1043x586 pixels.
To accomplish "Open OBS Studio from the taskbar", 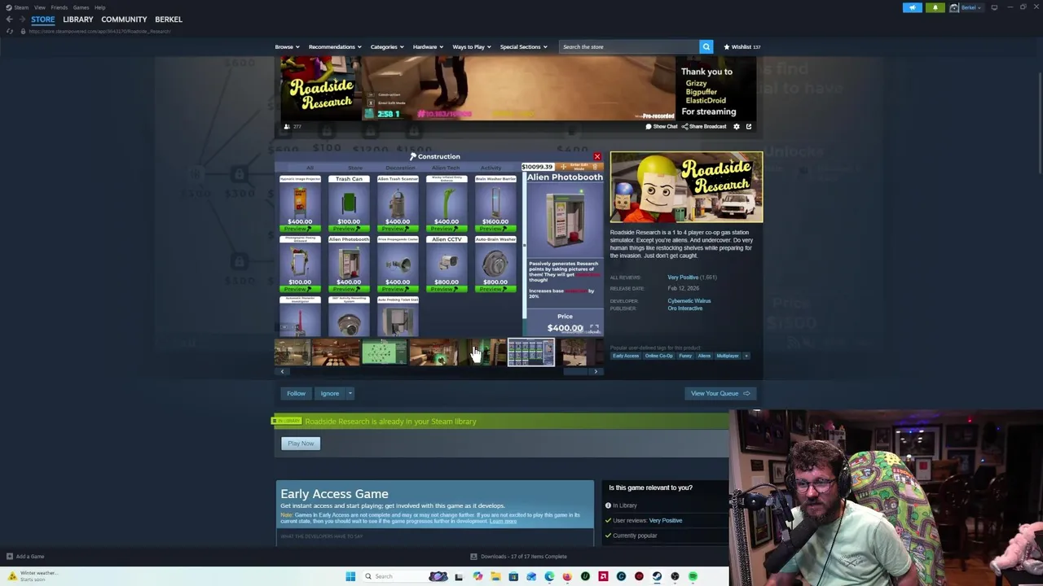I will click(x=675, y=576).
